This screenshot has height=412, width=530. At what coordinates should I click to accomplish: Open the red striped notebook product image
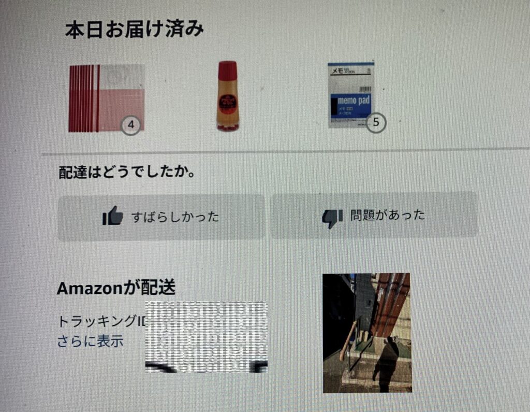pyautogui.click(x=107, y=98)
